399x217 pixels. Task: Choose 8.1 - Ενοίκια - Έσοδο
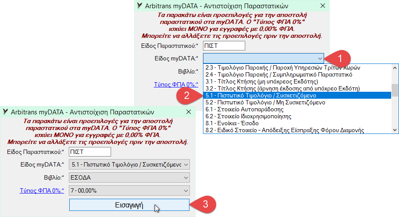click(297, 123)
